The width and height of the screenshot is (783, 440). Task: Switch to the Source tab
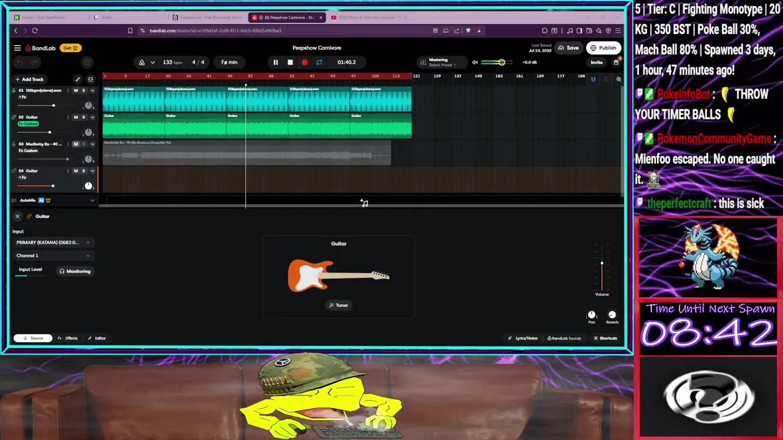click(33, 339)
